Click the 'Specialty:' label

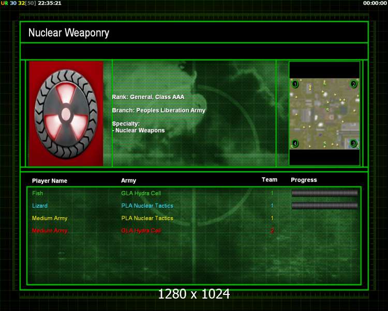pos(126,123)
